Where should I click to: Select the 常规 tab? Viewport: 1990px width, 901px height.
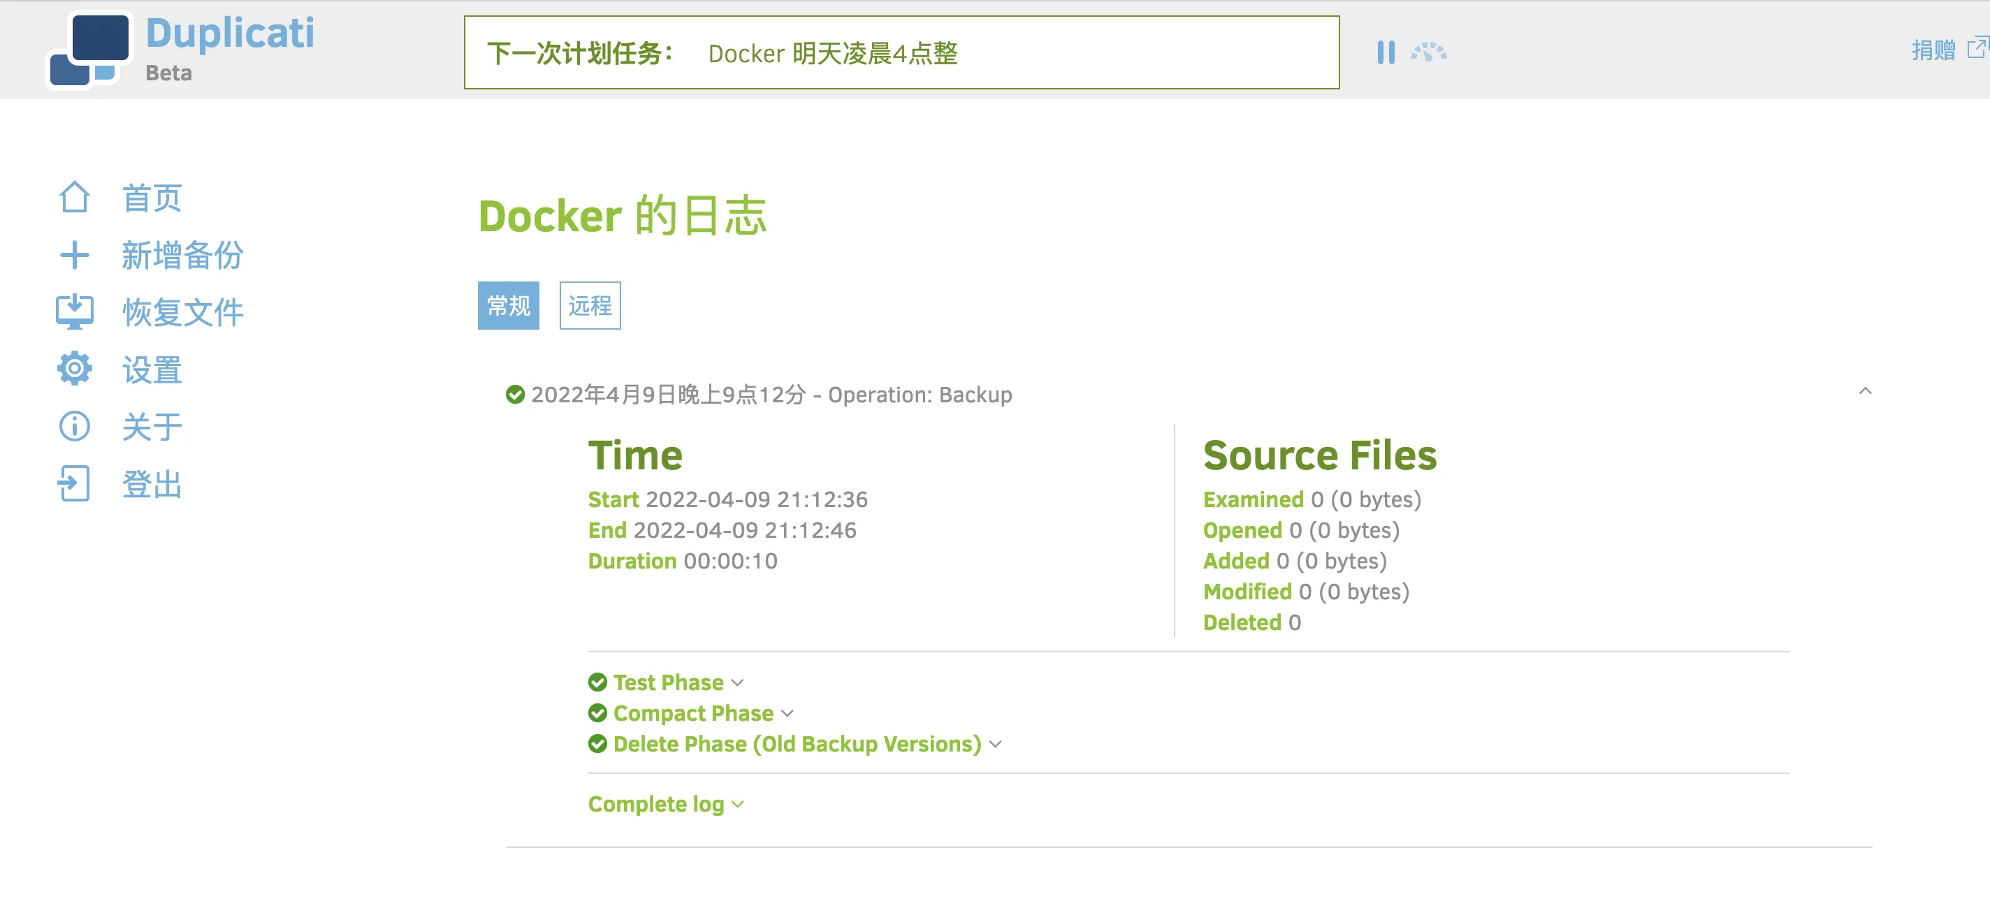click(x=508, y=306)
